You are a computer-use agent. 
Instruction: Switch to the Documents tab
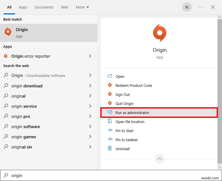click(x=44, y=7)
